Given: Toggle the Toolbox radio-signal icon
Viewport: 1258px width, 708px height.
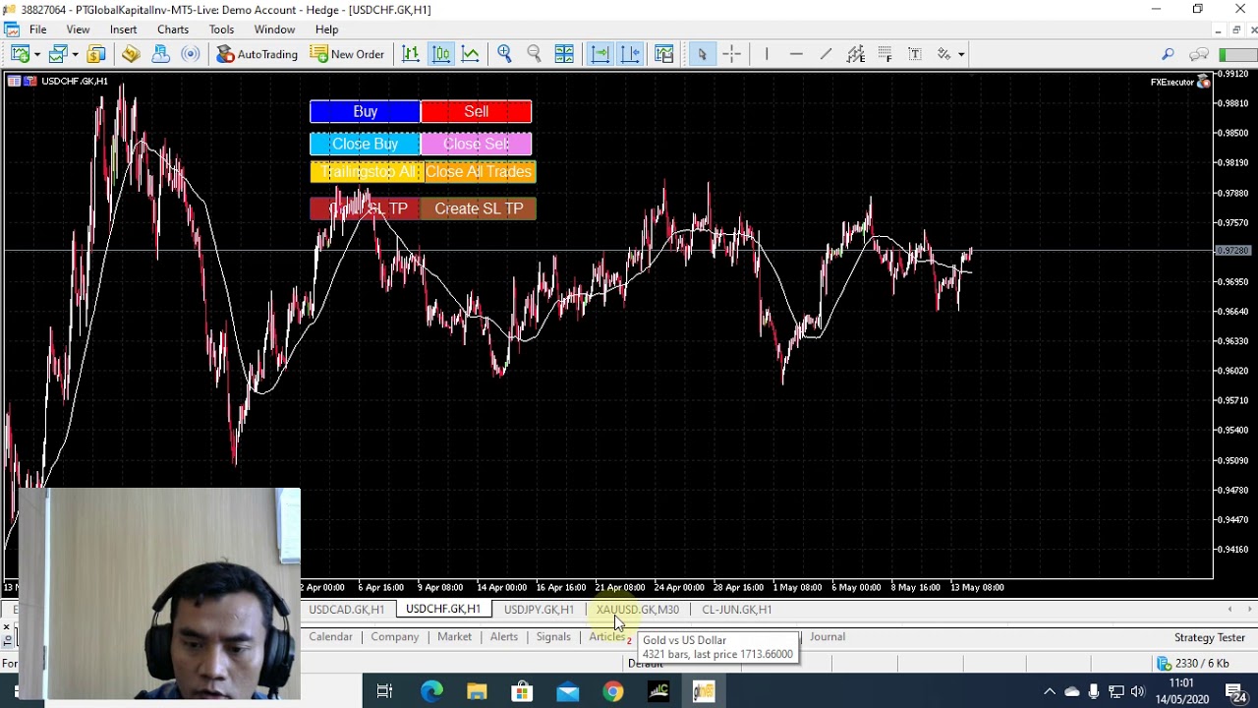Looking at the screenshot, I should pyautogui.click(x=191, y=54).
